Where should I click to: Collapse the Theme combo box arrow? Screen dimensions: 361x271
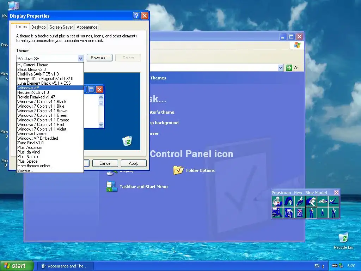click(80, 58)
